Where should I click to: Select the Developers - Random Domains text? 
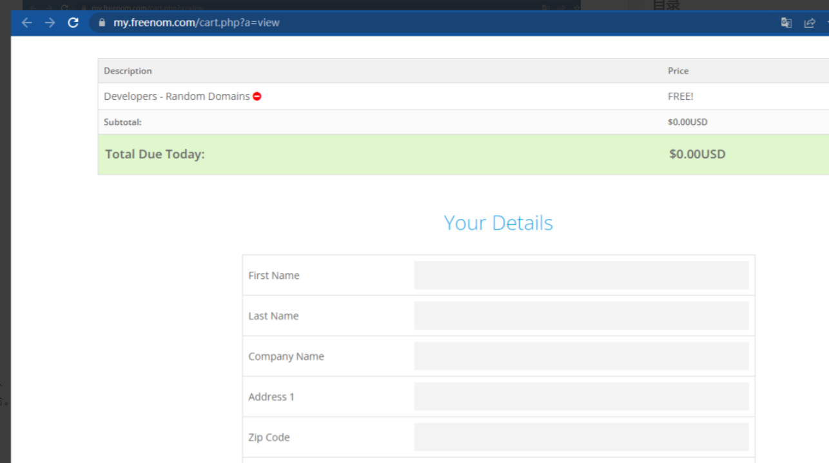coord(177,96)
